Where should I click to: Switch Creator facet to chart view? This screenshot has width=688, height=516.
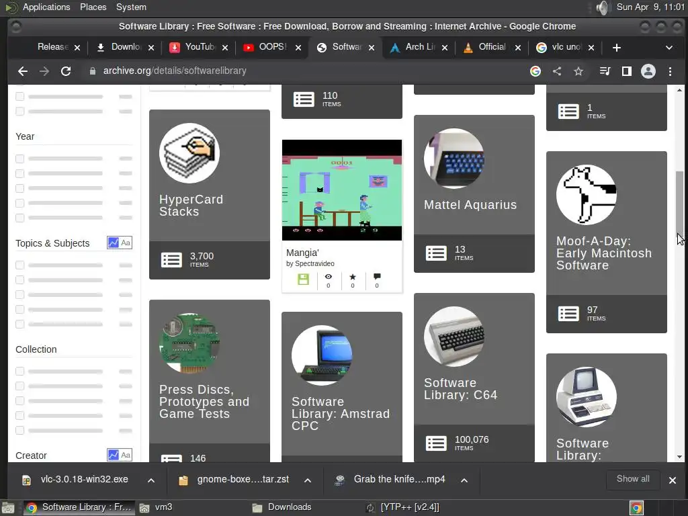point(113,455)
